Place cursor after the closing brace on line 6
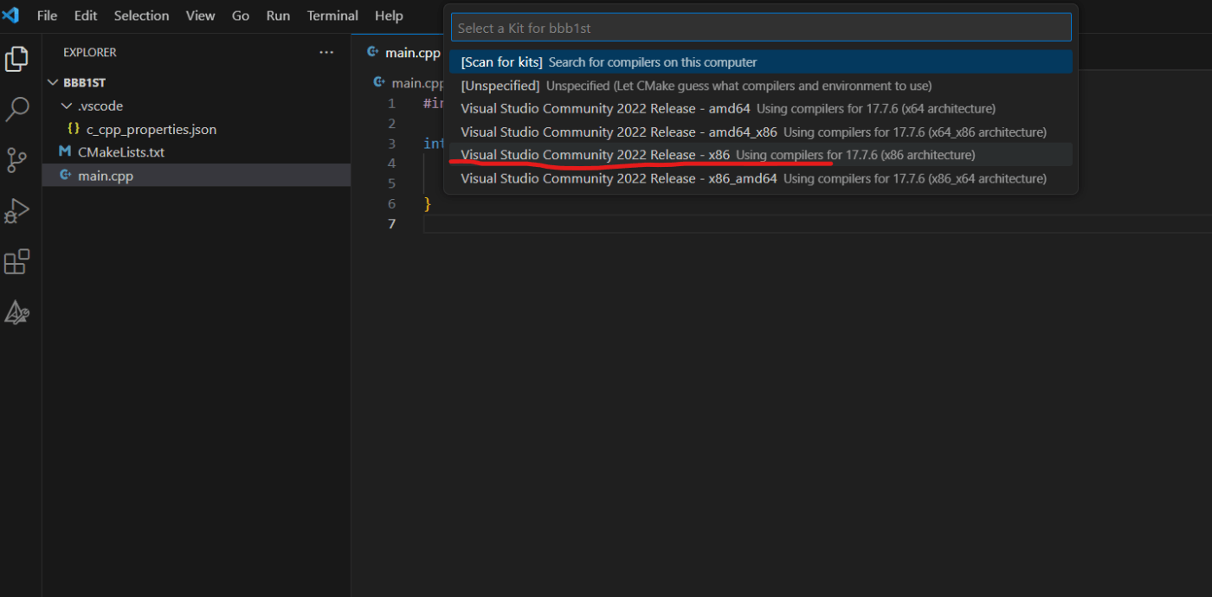This screenshot has height=597, width=1212. tap(432, 204)
